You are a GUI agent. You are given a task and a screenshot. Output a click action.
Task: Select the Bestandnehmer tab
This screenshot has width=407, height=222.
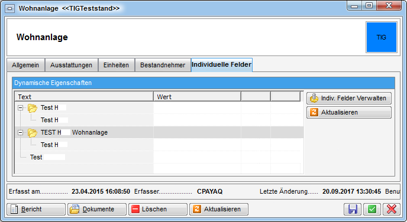point(163,65)
